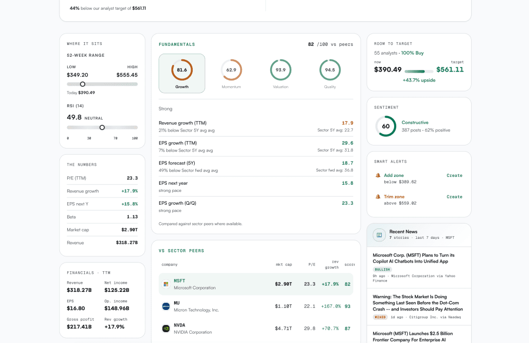This screenshot has height=343, width=529.
Task: Click the '100% Buy' analyst rating text
Action: point(412,53)
